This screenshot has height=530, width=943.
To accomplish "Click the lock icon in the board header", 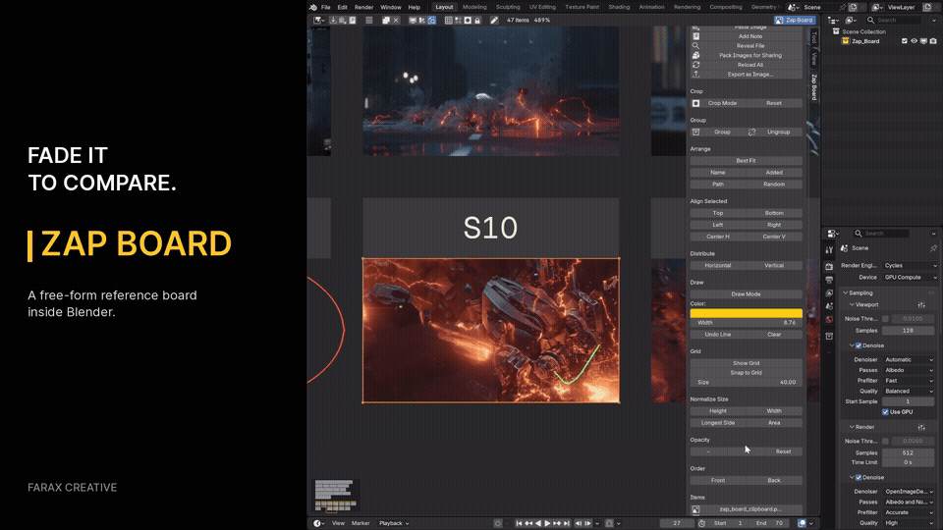I will pyautogui.click(x=477, y=20).
